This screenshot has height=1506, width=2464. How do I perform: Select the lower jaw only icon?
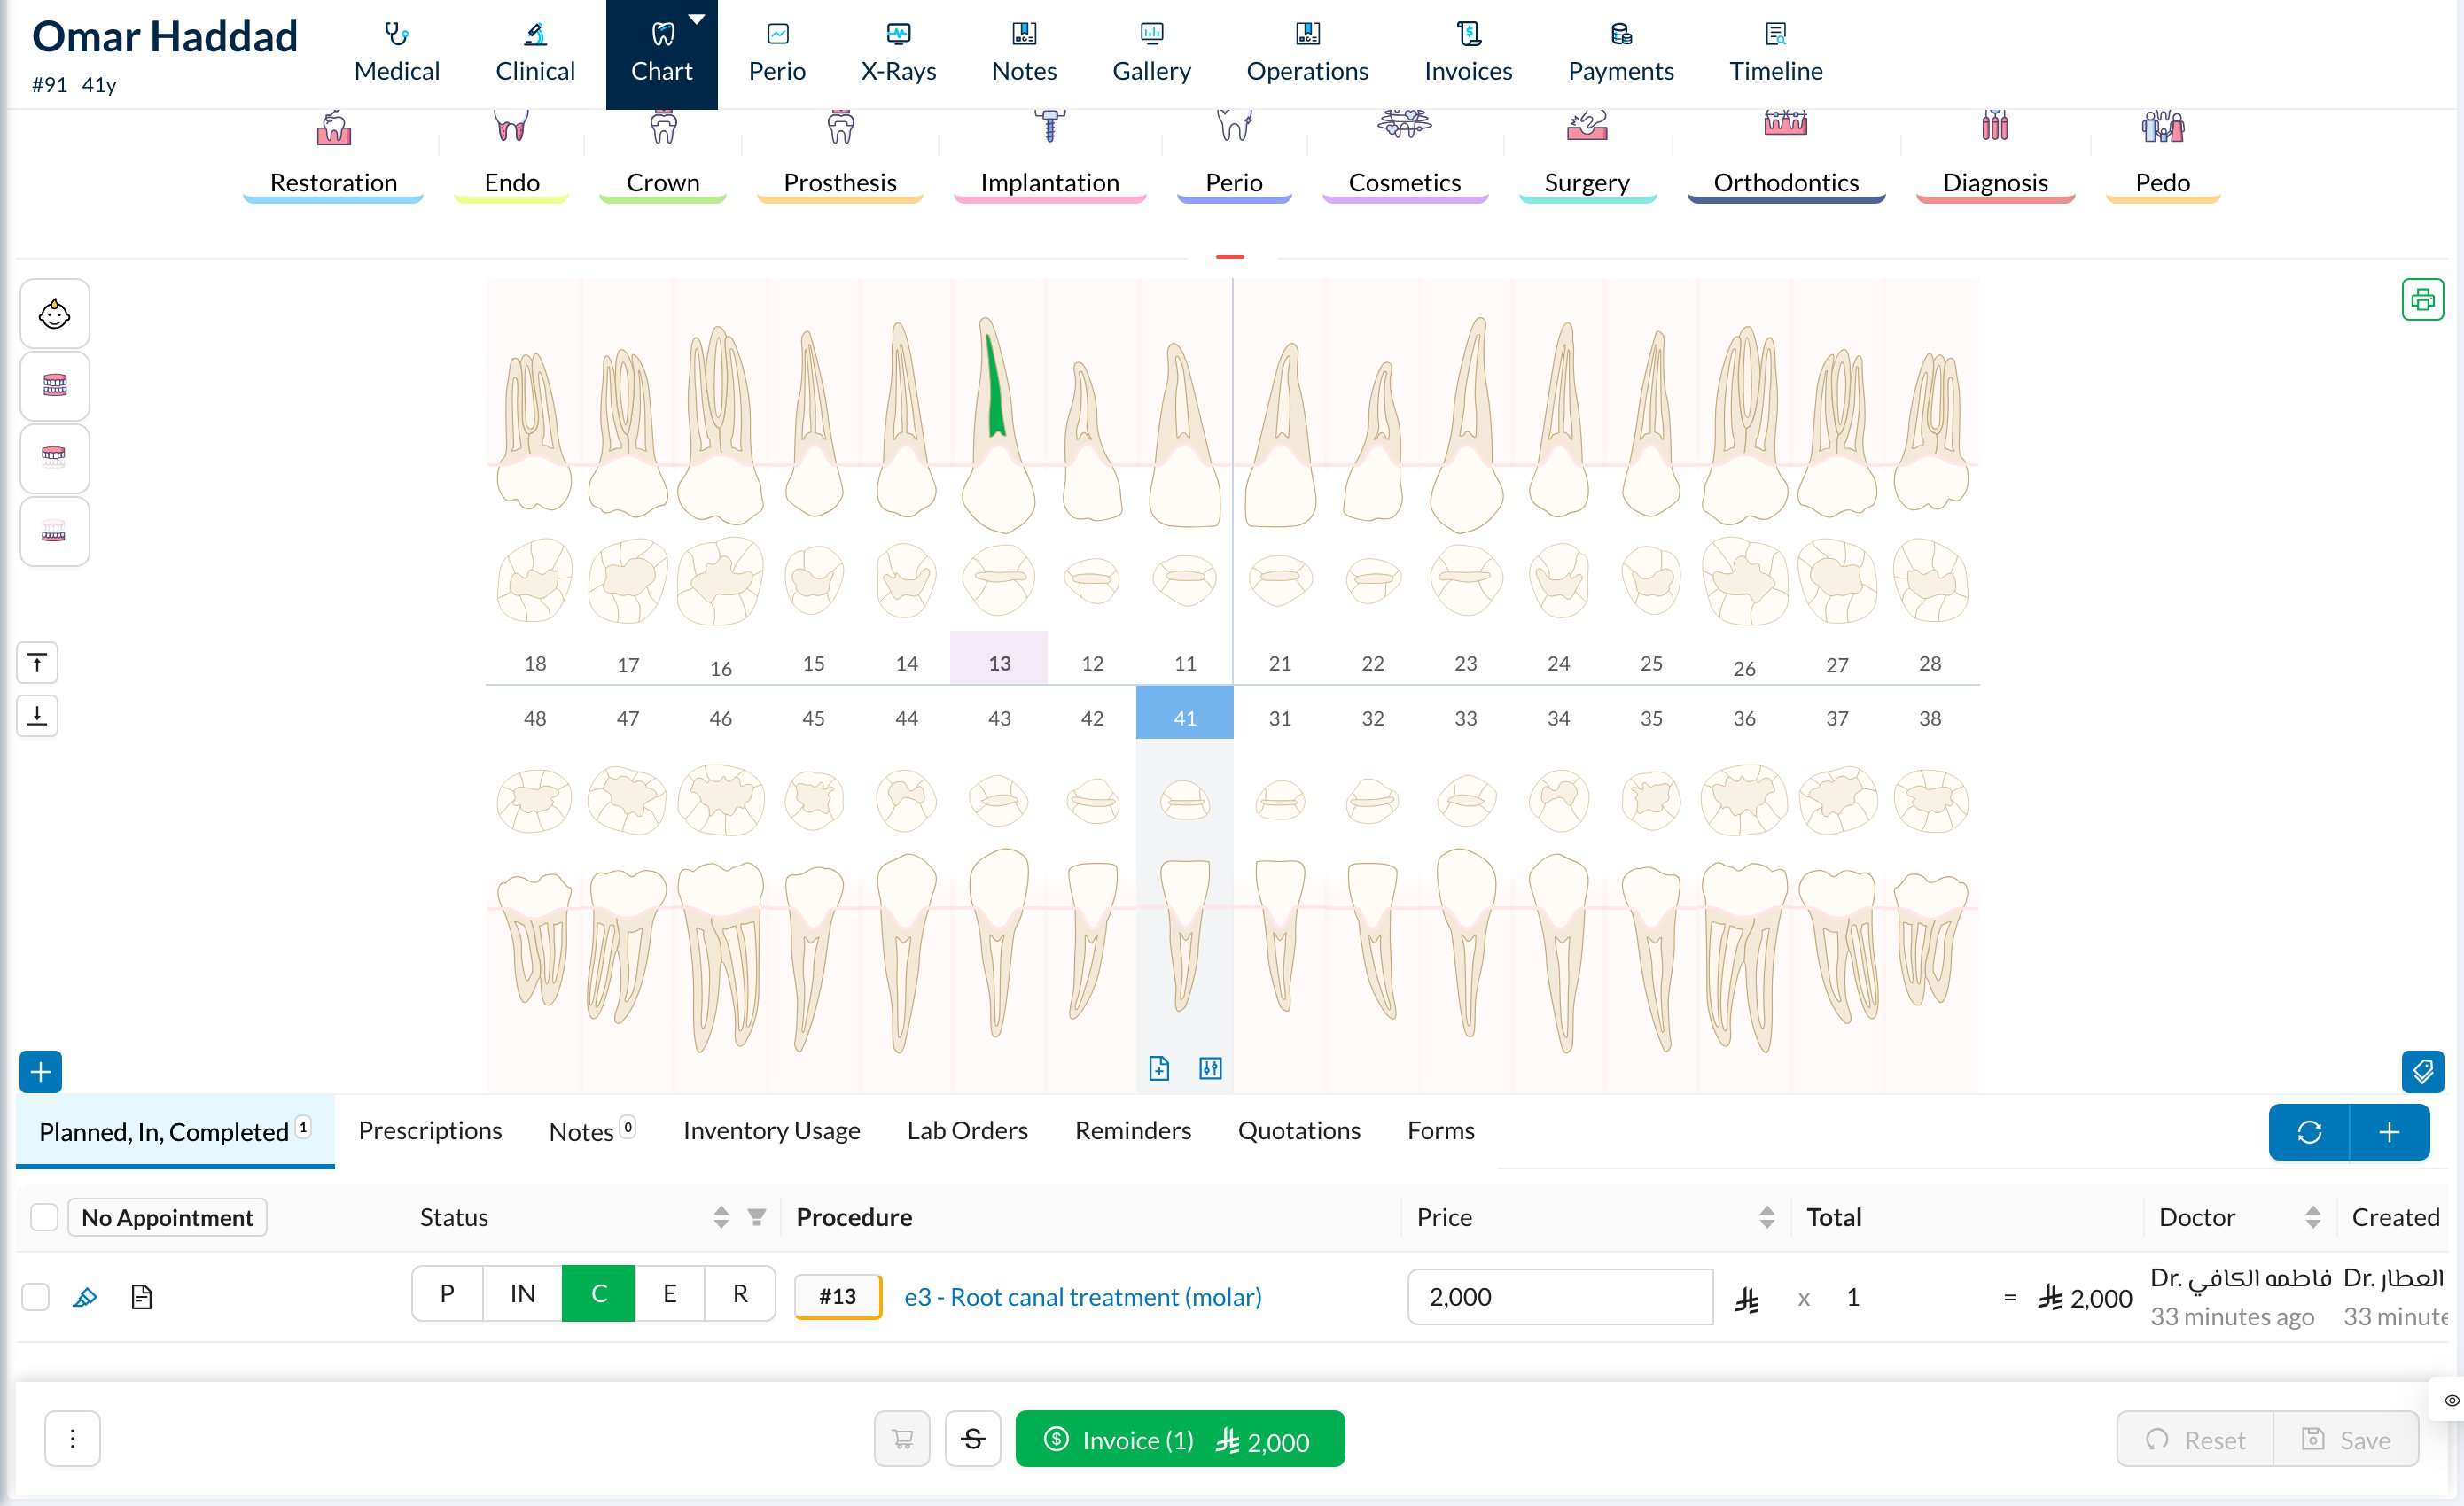[55, 532]
